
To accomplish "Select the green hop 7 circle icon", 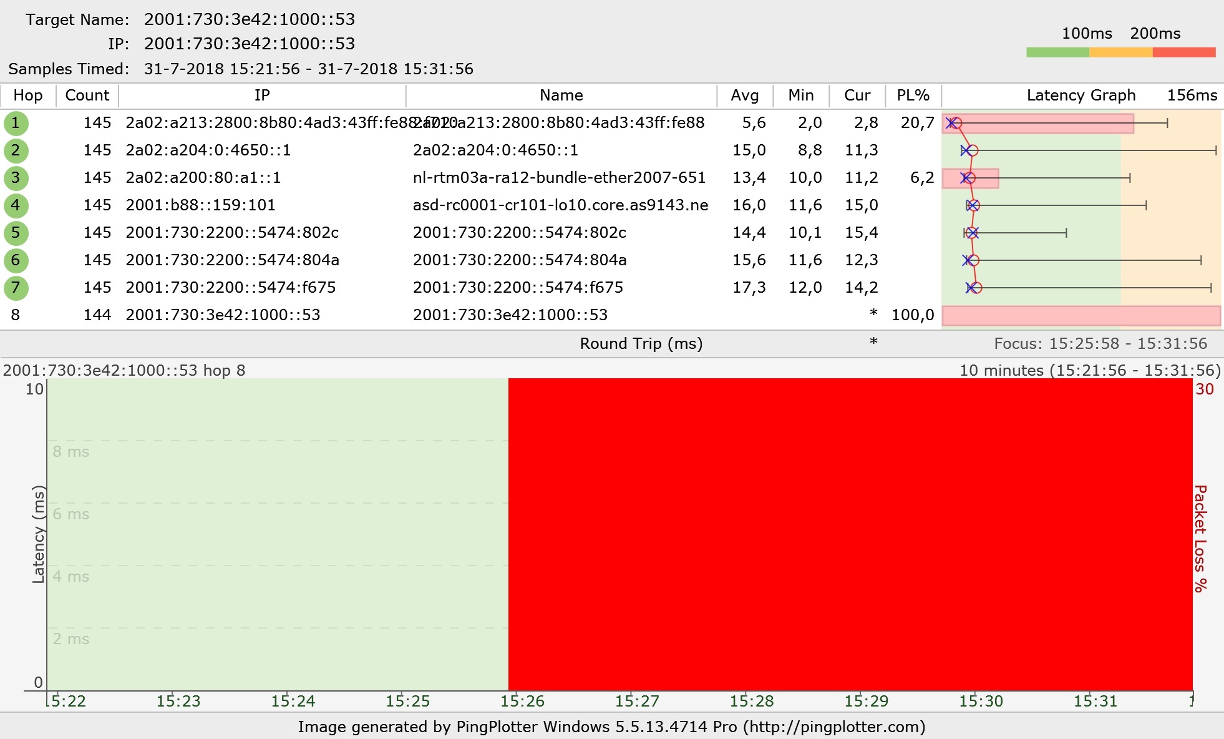I will 16,288.
